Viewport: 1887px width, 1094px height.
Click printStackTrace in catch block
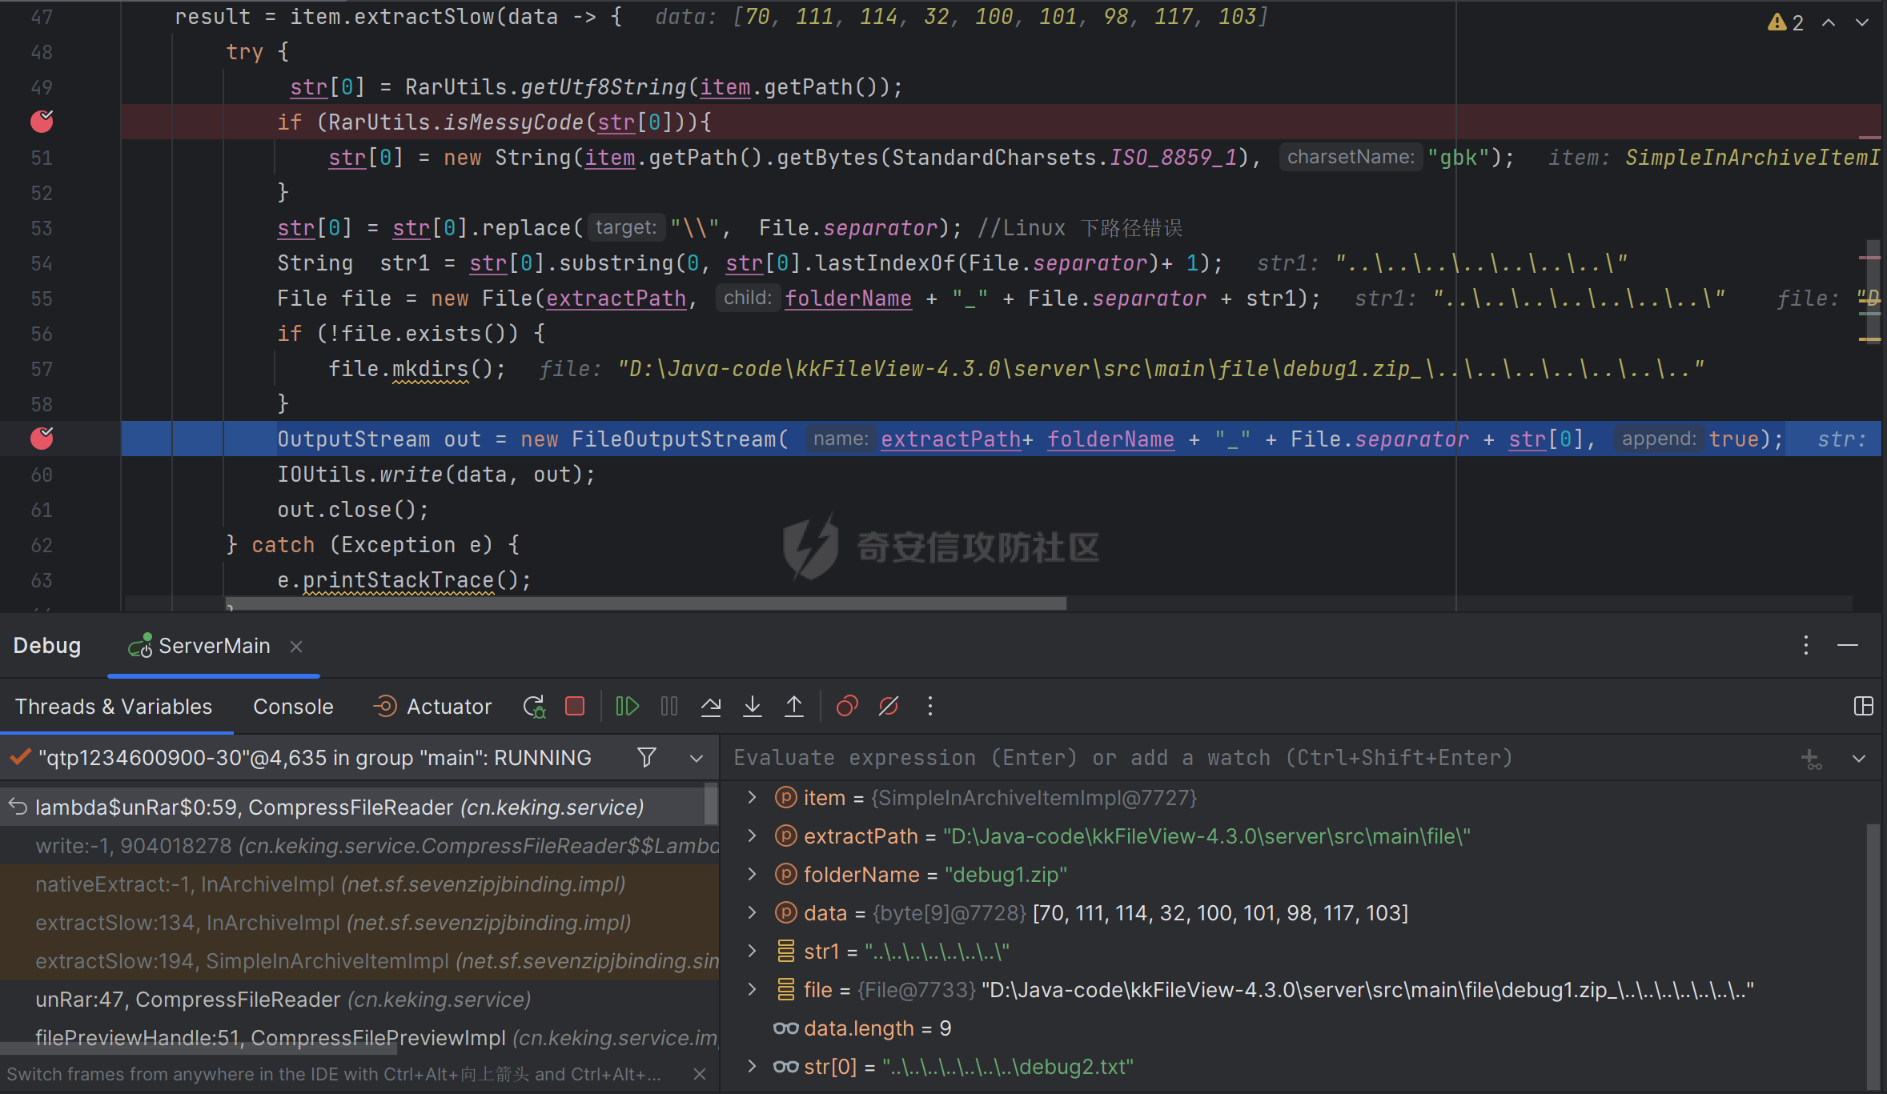coord(398,580)
